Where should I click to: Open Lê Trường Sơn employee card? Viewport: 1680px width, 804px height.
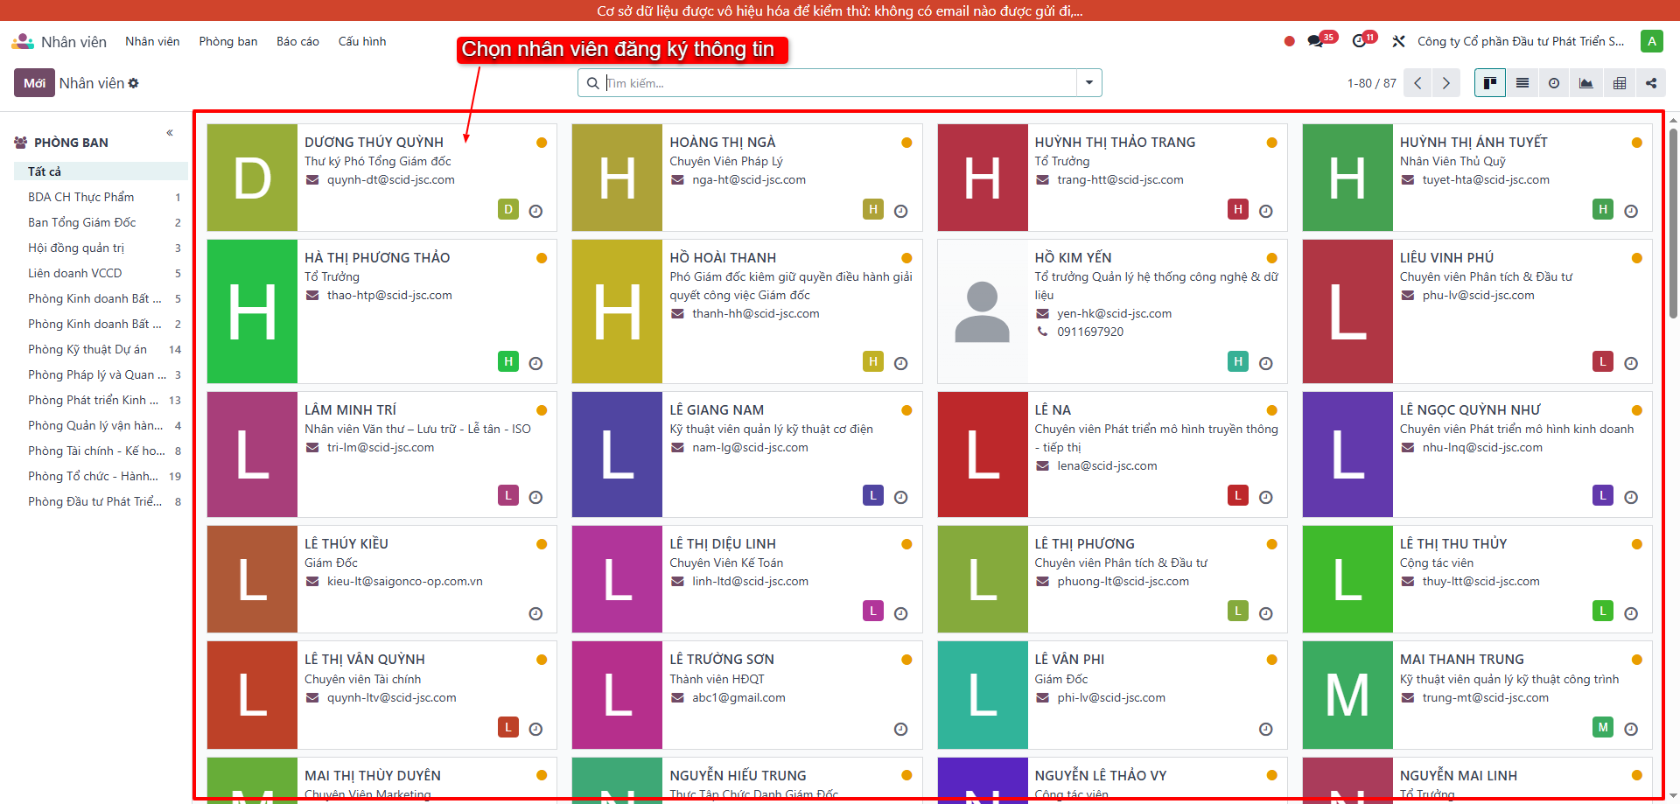[x=746, y=695]
